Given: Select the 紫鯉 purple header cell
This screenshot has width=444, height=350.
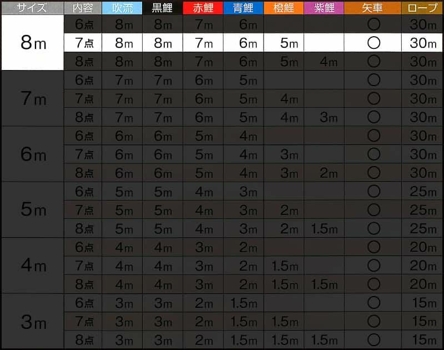Looking at the screenshot, I should (324, 8).
